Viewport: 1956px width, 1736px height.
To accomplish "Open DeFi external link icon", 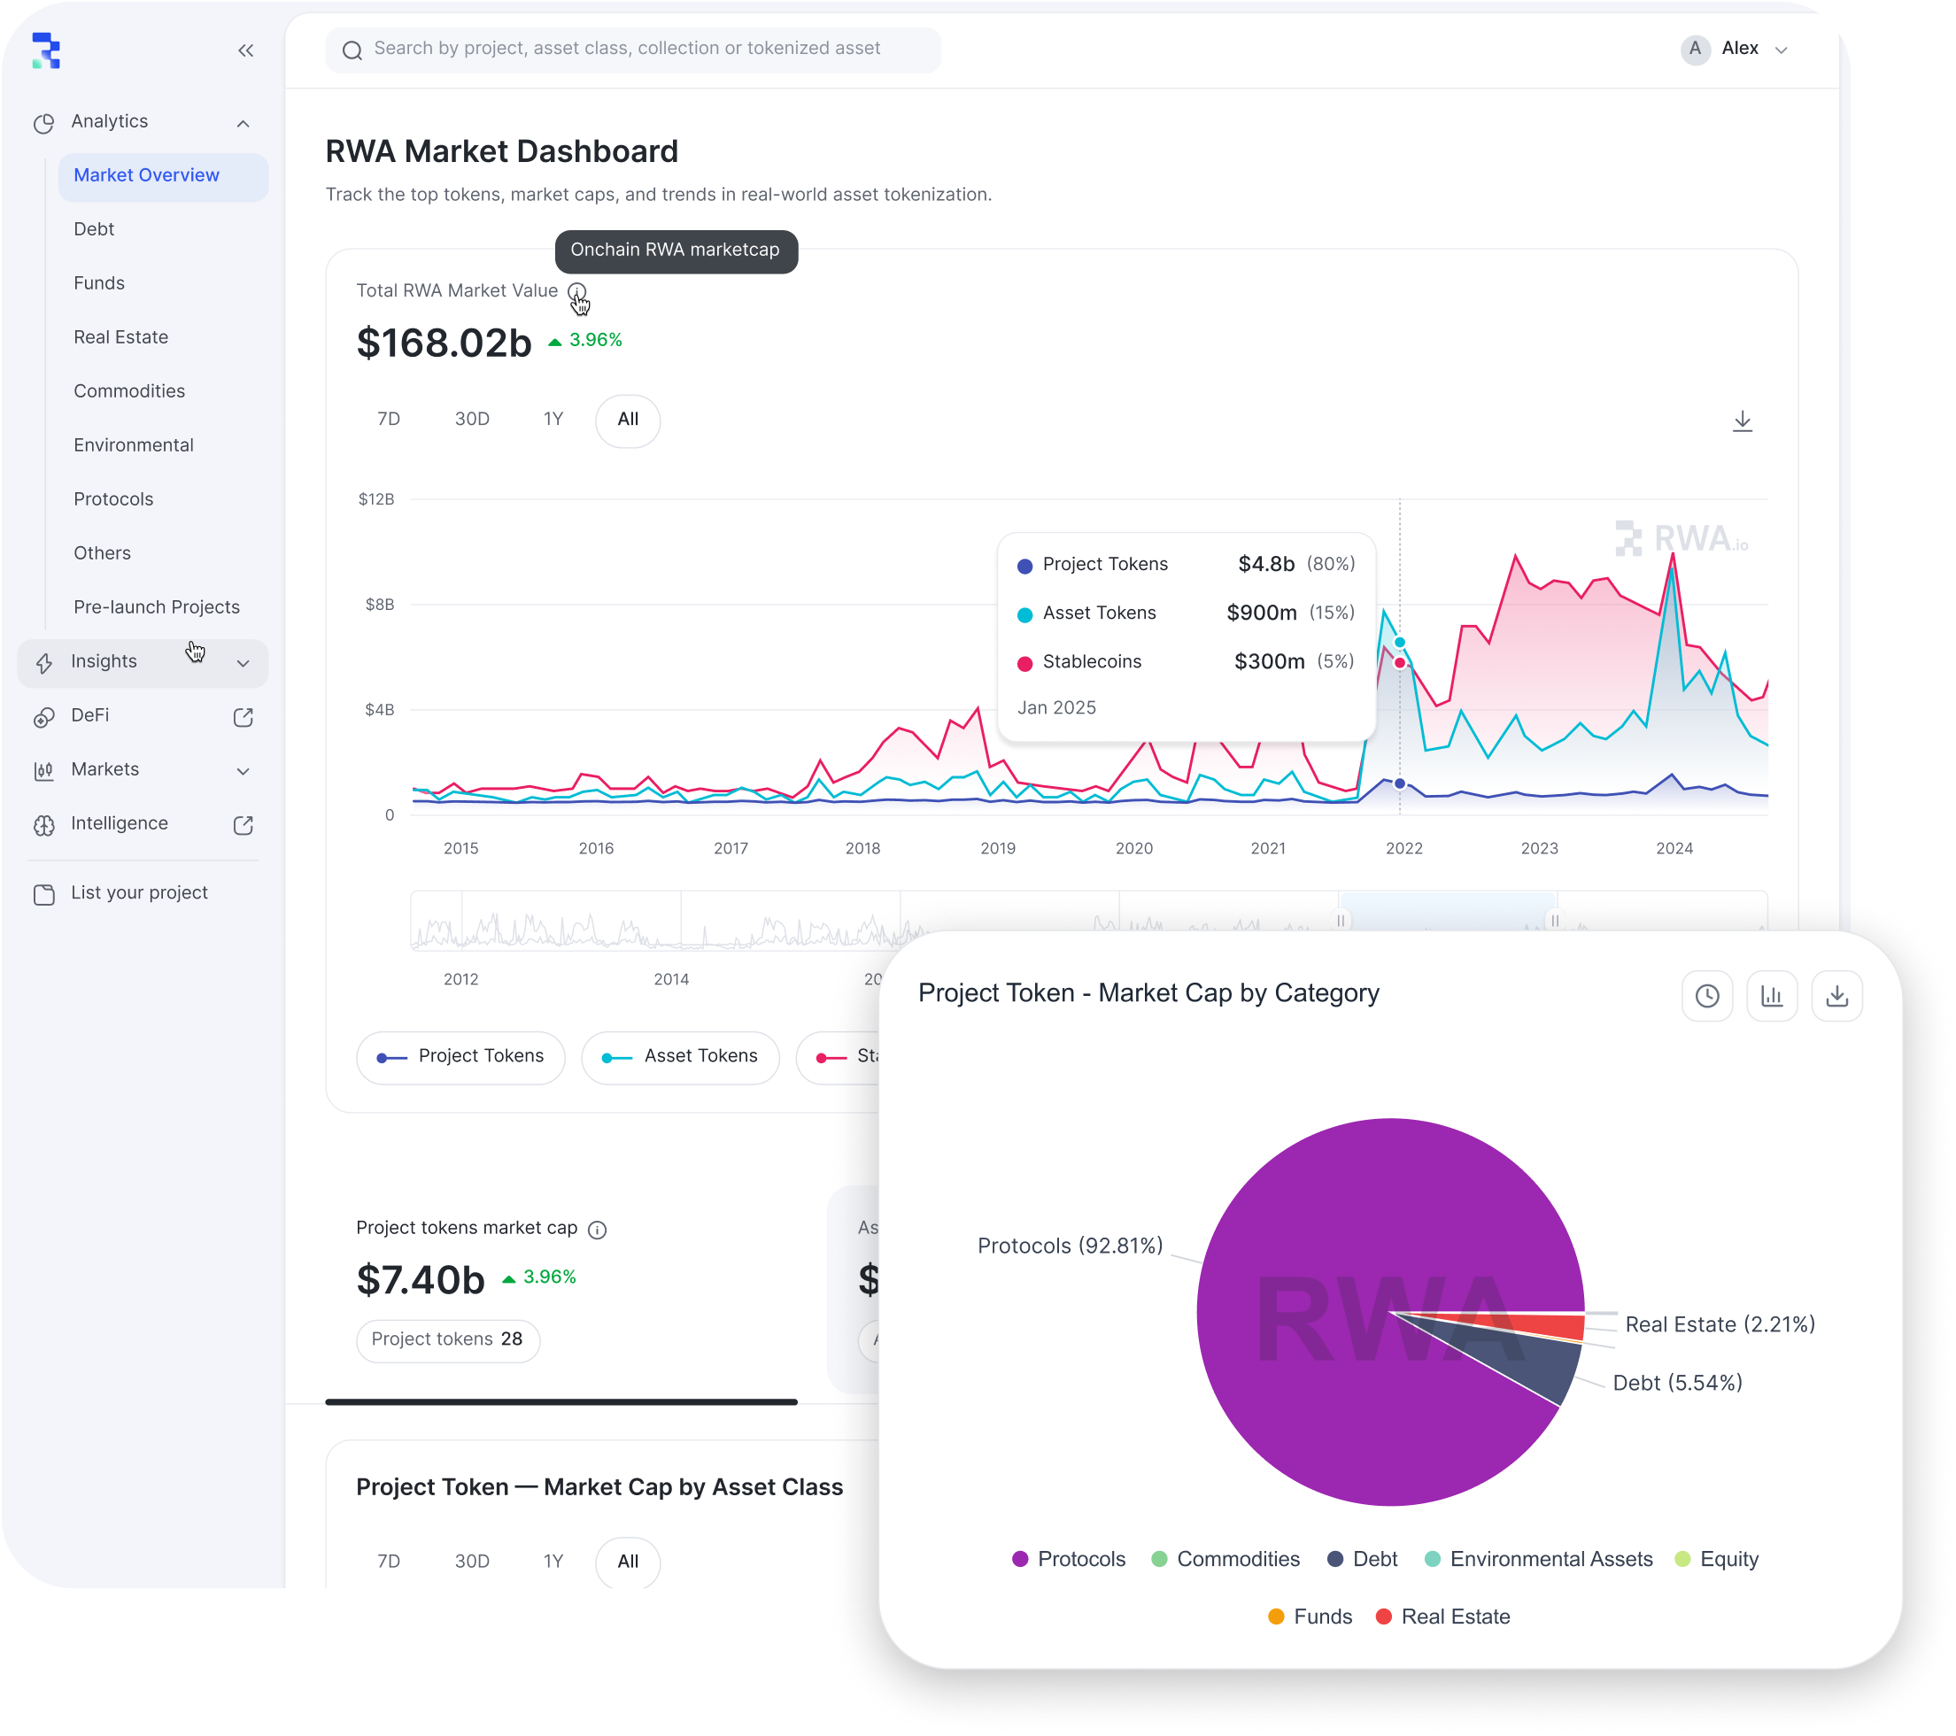I will point(244,717).
